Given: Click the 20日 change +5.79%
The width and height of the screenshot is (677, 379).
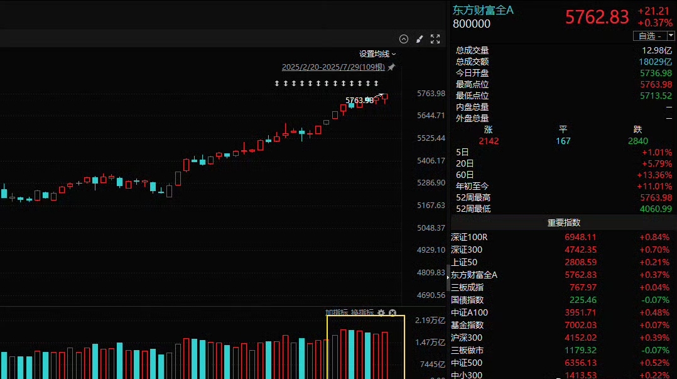Looking at the screenshot, I should pos(657,163).
